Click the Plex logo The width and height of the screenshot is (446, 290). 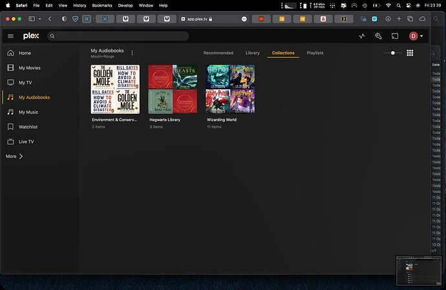click(x=31, y=36)
